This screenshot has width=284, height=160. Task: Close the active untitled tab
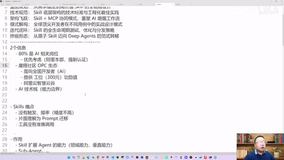click(x=173, y=4)
